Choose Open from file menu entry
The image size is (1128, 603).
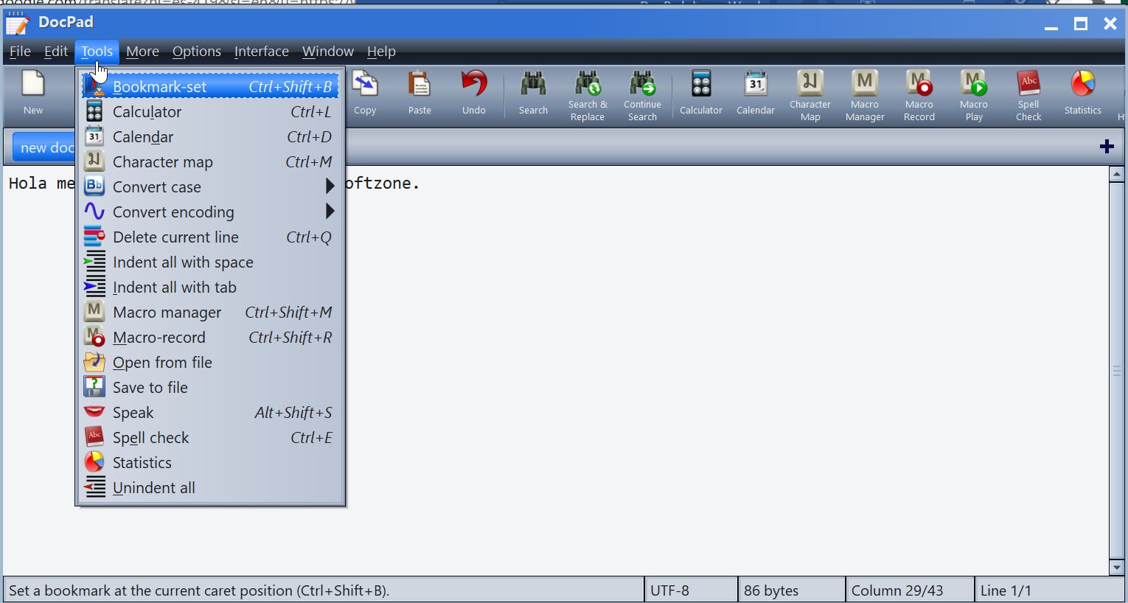pyautogui.click(x=210, y=363)
